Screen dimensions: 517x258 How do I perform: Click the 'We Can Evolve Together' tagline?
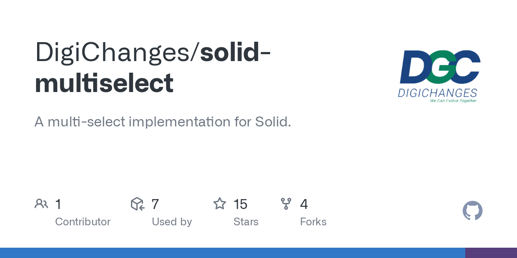453,101
